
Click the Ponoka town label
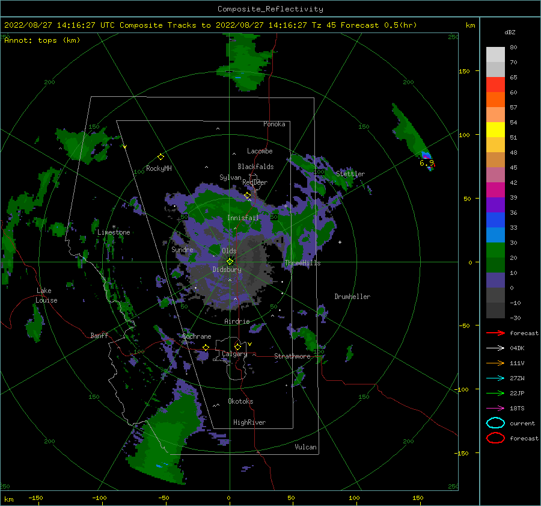click(x=274, y=124)
